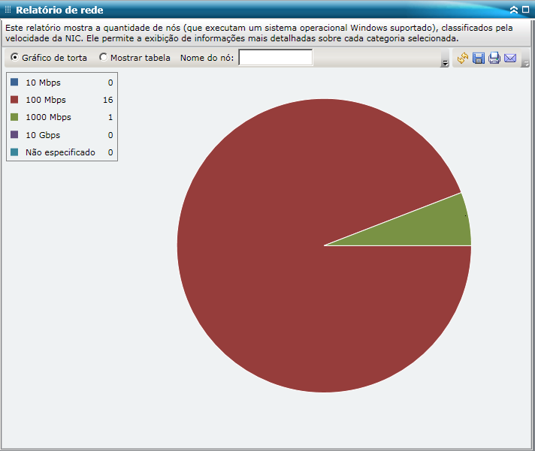
Task: Print the network report
Action: 494,59
